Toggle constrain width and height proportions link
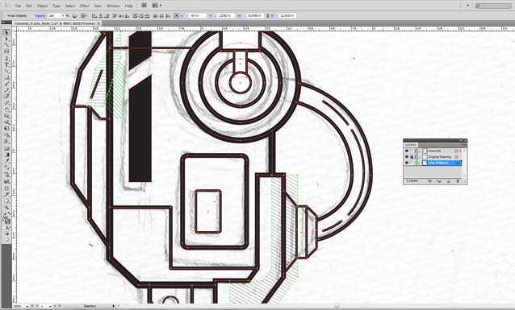This screenshot has width=515, height=310. [268, 15]
